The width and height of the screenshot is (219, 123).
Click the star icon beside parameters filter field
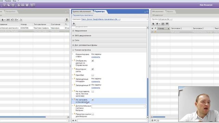[73, 120]
